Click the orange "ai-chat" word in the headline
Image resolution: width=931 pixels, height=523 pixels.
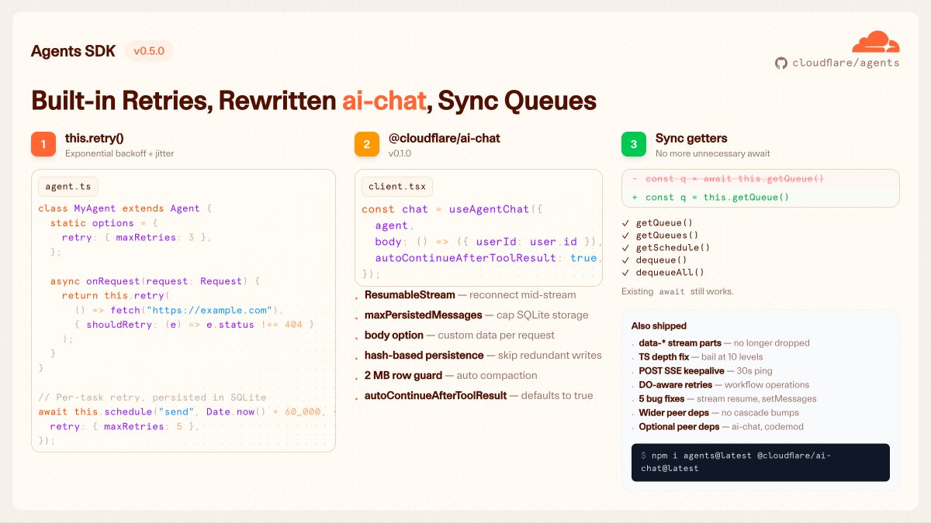pos(385,101)
